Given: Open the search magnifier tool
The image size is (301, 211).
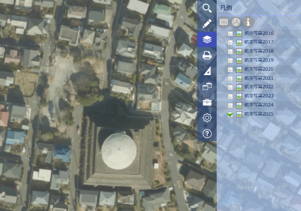Looking at the screenshot, I should pos(207,8).
